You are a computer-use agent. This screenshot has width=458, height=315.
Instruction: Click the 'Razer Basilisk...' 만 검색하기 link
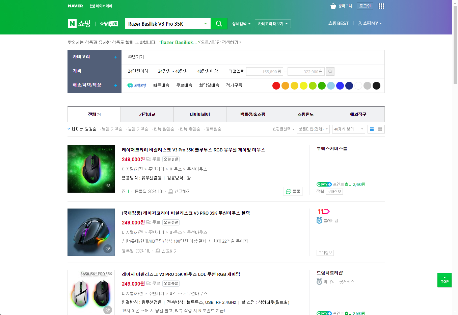[x=200, y=42]
